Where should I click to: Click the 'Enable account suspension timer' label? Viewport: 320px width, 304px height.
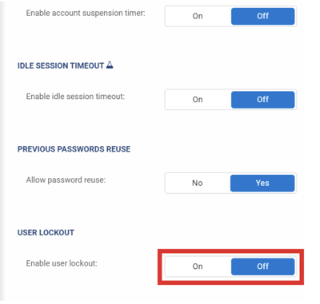(x=86, y=13)
